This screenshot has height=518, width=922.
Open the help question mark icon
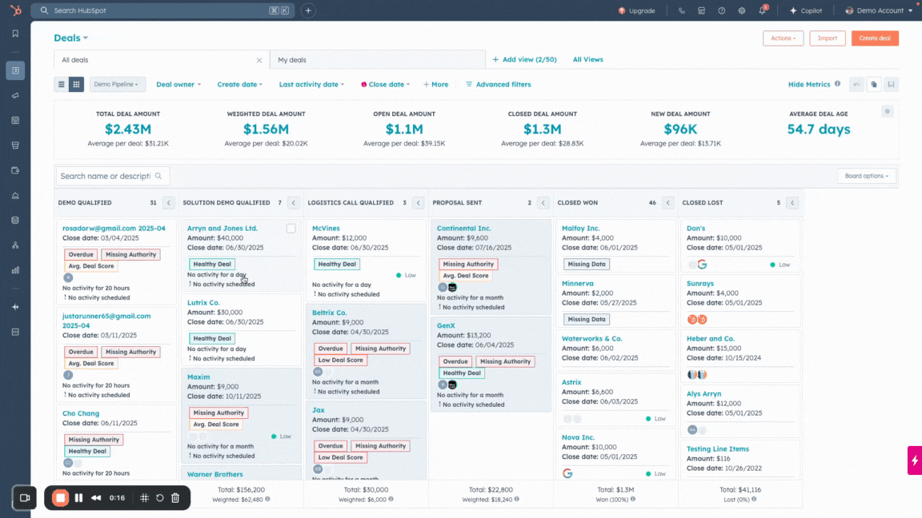[x=721, y=10]
